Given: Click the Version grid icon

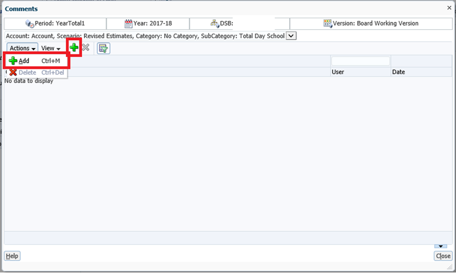Looking at the screenshot, I should click(328, 23).
